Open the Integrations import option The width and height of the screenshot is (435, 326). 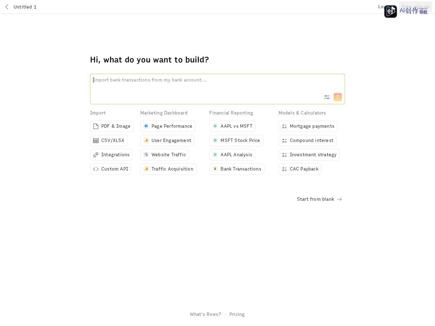[111, 155]
